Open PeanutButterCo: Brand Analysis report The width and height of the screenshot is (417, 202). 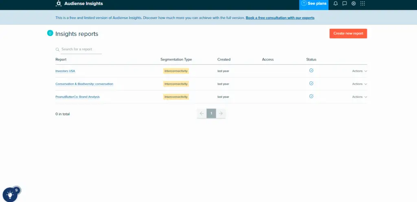[x=77, y=97]
